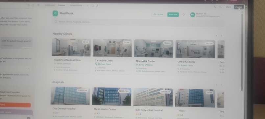Open Sunrise Medical Hospital photo

tap(153, 97)
